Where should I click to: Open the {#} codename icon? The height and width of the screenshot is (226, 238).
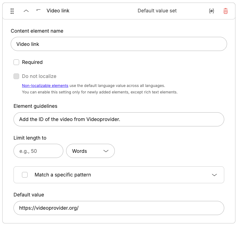[x=211, y=11]
